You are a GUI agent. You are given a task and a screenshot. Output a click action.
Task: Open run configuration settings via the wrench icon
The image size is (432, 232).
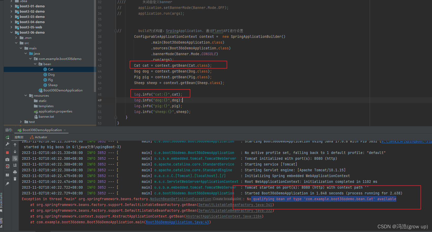[x=7, y=144]
